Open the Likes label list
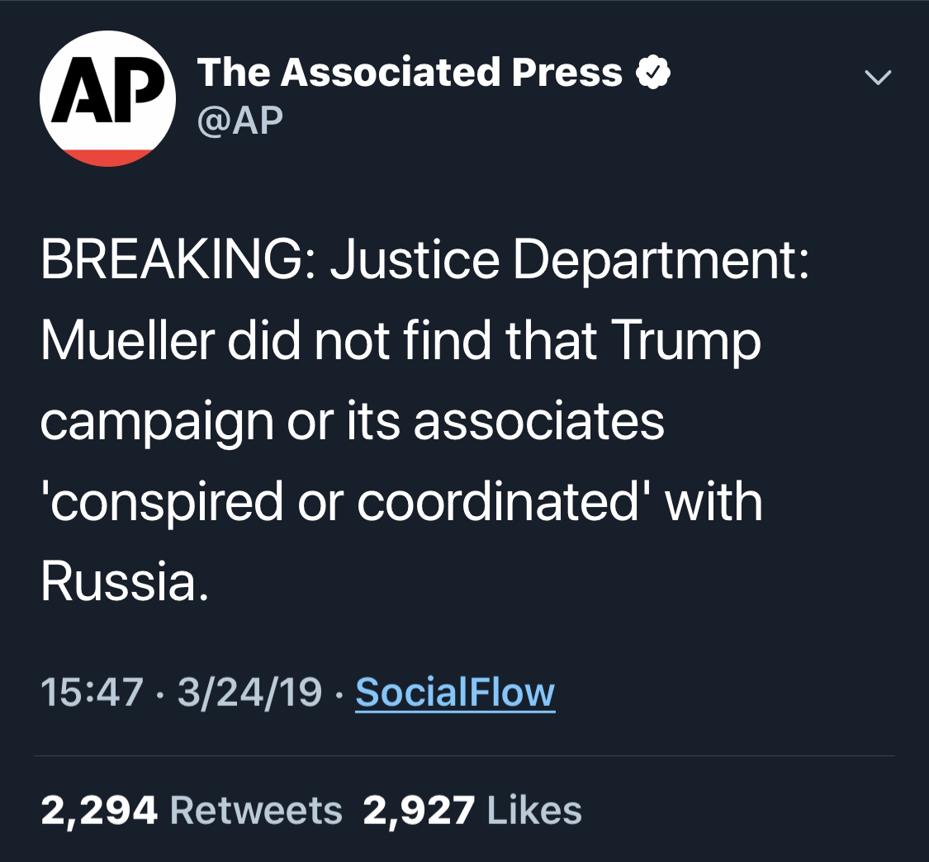This screenshot has width=929, height=862. pyautogui.click(x=534, y=811)
